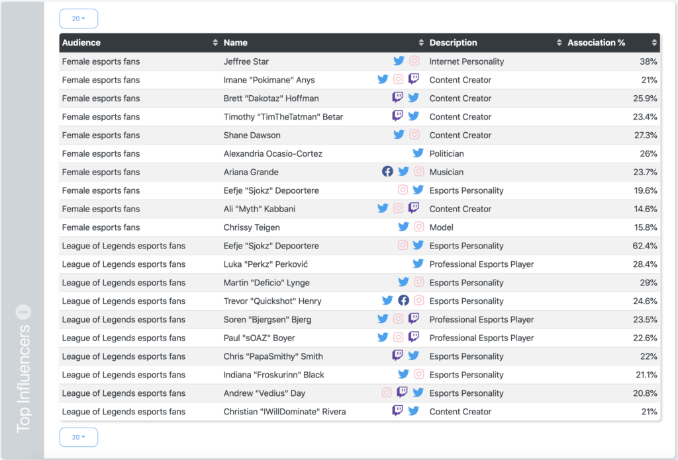Open Deficio Lynge's Instagram icon
Image resolution: width=678 pixels, height=460 pixels.
click(418, 282)
